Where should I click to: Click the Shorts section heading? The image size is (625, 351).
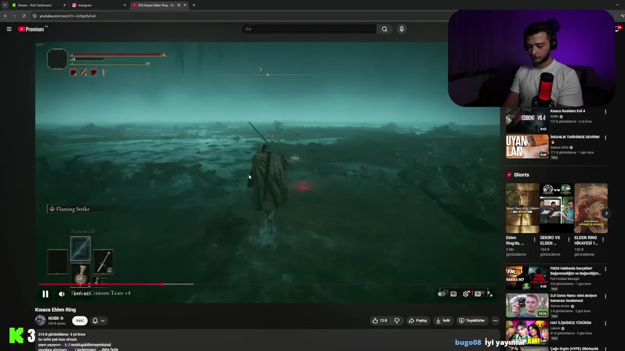point(521,175)
